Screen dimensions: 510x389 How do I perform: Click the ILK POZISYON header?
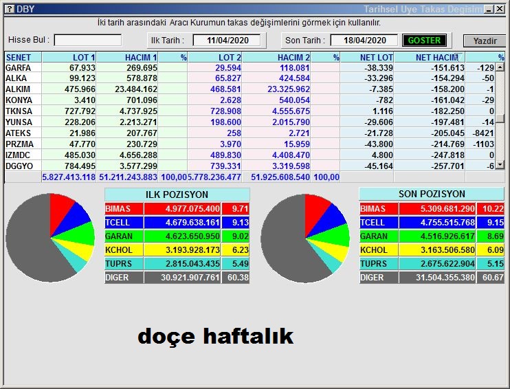tap(177, 194)
